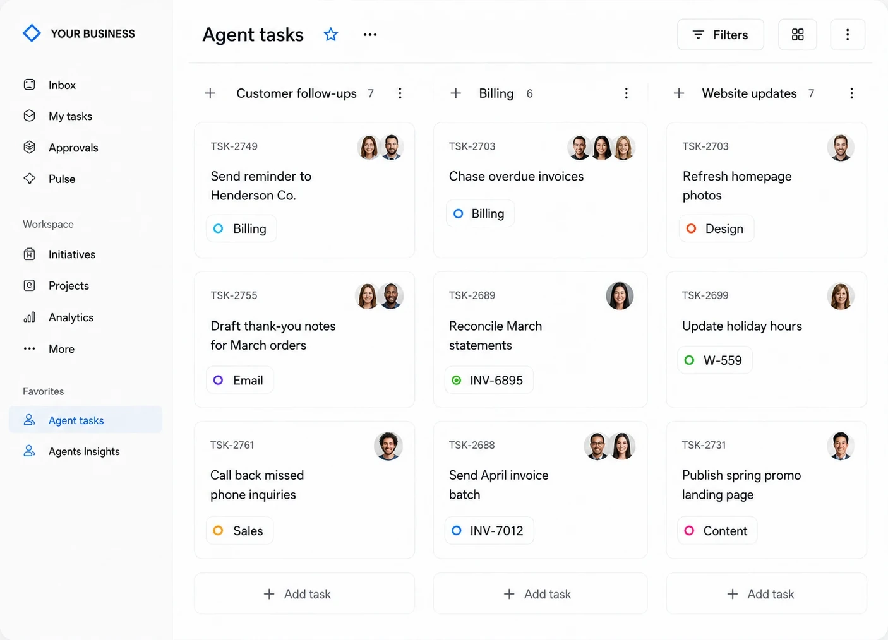Click the Agents Insights person icon
This screenshot has height=640, width=888.
[30, 451]
